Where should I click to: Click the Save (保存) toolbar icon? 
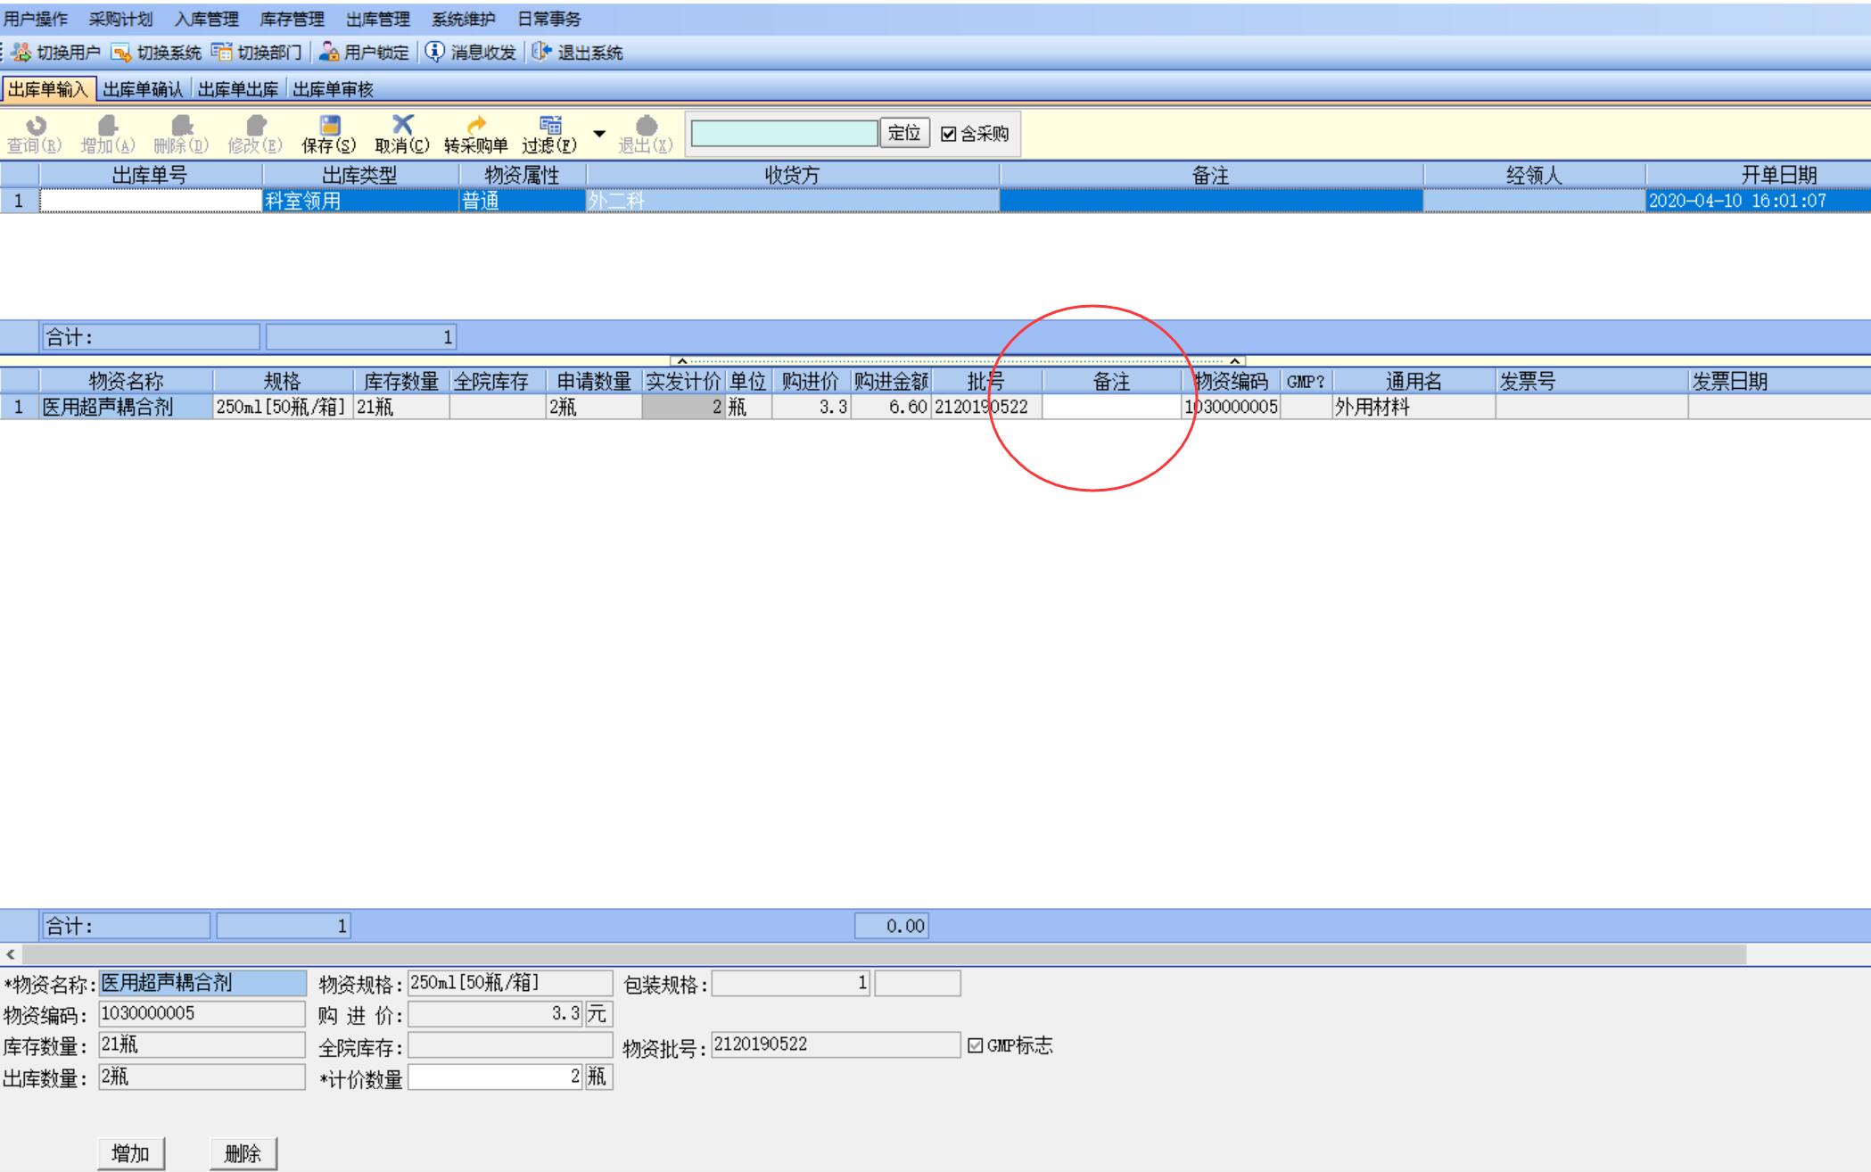(x=330, y=126)
